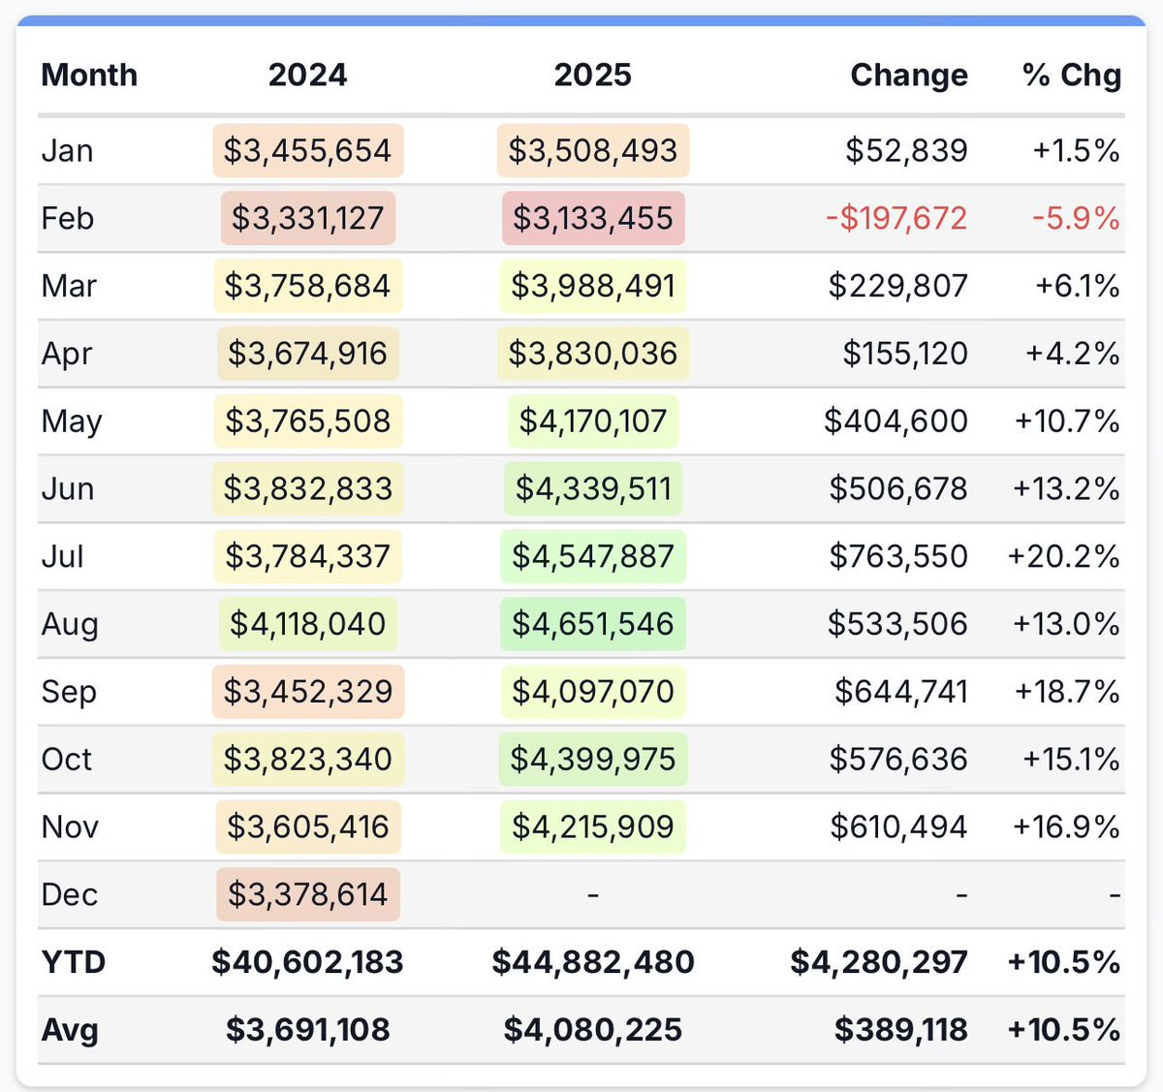The image size is (1163, 1092).
Task: Sort by the 2024 column header
Action: (x=307, y=75)
